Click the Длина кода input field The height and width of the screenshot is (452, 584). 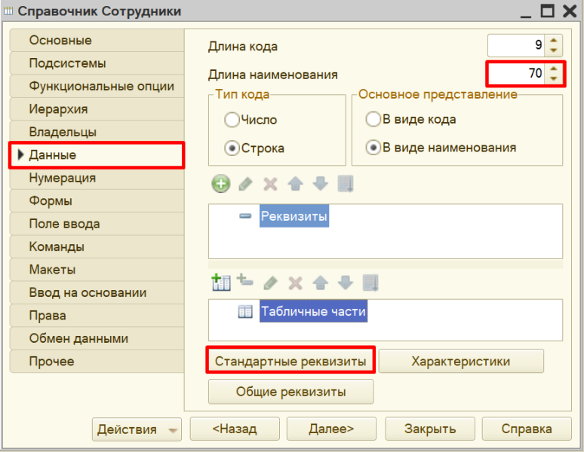pyautogui.click(x=517, y=45)
